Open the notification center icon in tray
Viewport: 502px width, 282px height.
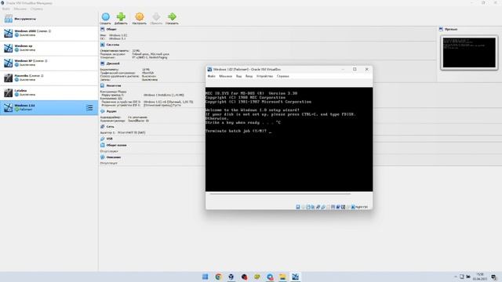[493, 277]
